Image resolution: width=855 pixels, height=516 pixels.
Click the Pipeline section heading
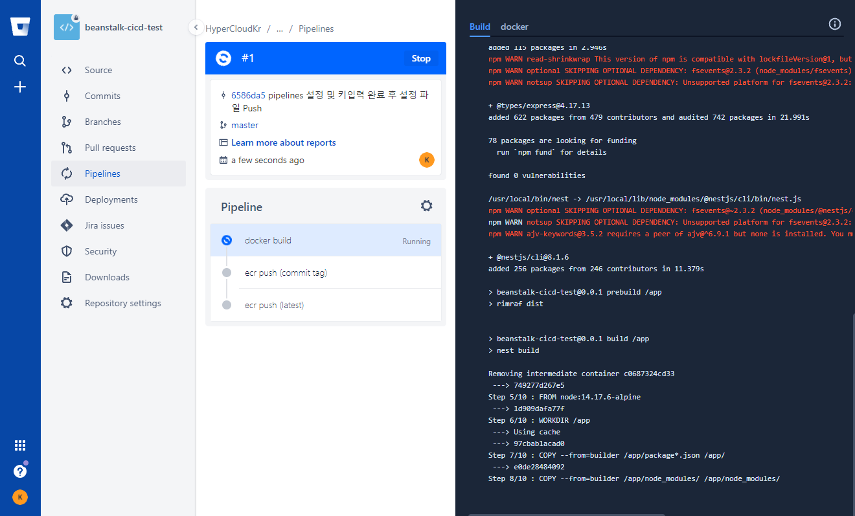pos(242,207)
